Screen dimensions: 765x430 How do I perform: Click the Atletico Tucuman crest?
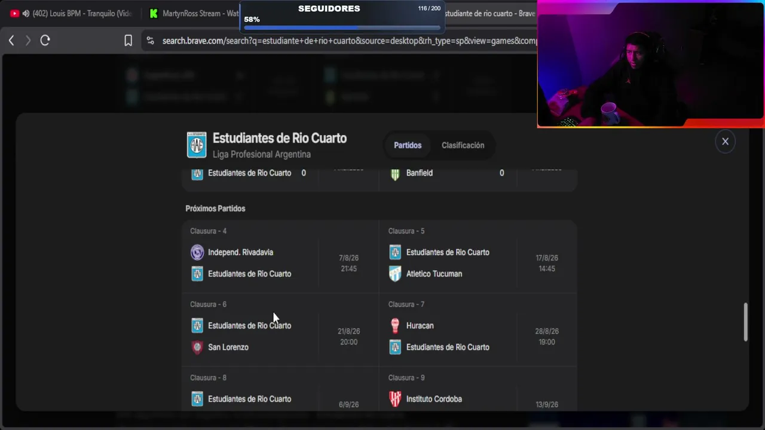pyautogui.click(x=395, y=274)
